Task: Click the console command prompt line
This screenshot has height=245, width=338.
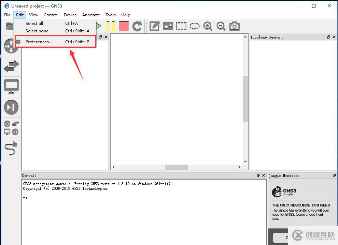Action: pos(25,198)
